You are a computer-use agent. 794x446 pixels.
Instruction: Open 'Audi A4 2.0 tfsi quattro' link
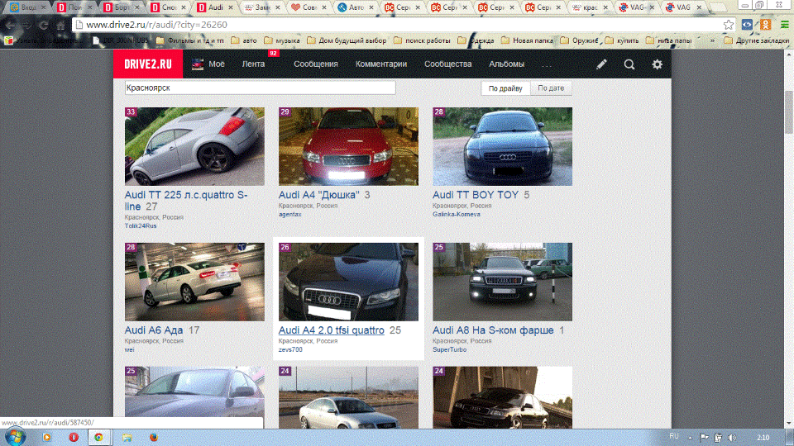pyautogui.click(x=331, y=330)
